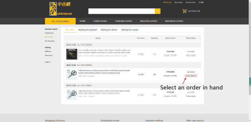The image size is (251, 122).
Task: Click the Unit price column header
Action: click(x=141, y=38)
